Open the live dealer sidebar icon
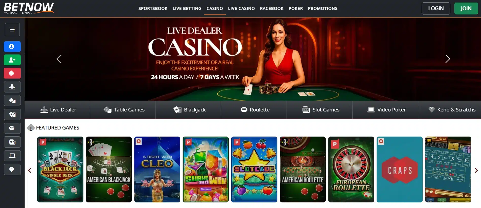 click(12, 87)
